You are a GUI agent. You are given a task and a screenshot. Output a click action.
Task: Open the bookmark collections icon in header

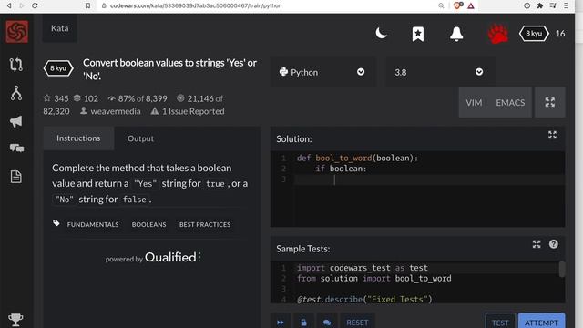pos(418,34)
